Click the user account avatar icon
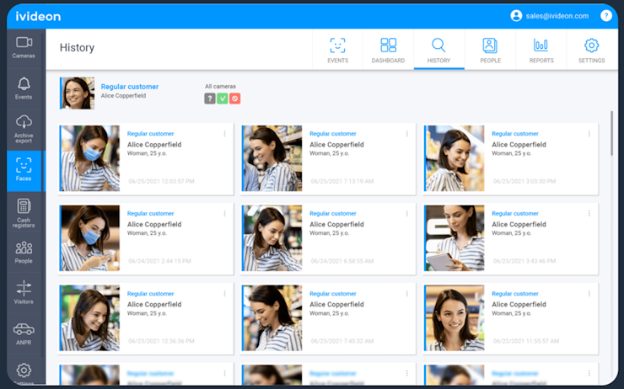 tap(516, 16)
